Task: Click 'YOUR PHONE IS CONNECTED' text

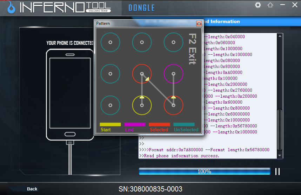Action: [70, 43]
